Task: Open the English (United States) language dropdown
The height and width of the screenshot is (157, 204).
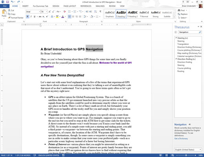Action: click(x=188, y=150)
